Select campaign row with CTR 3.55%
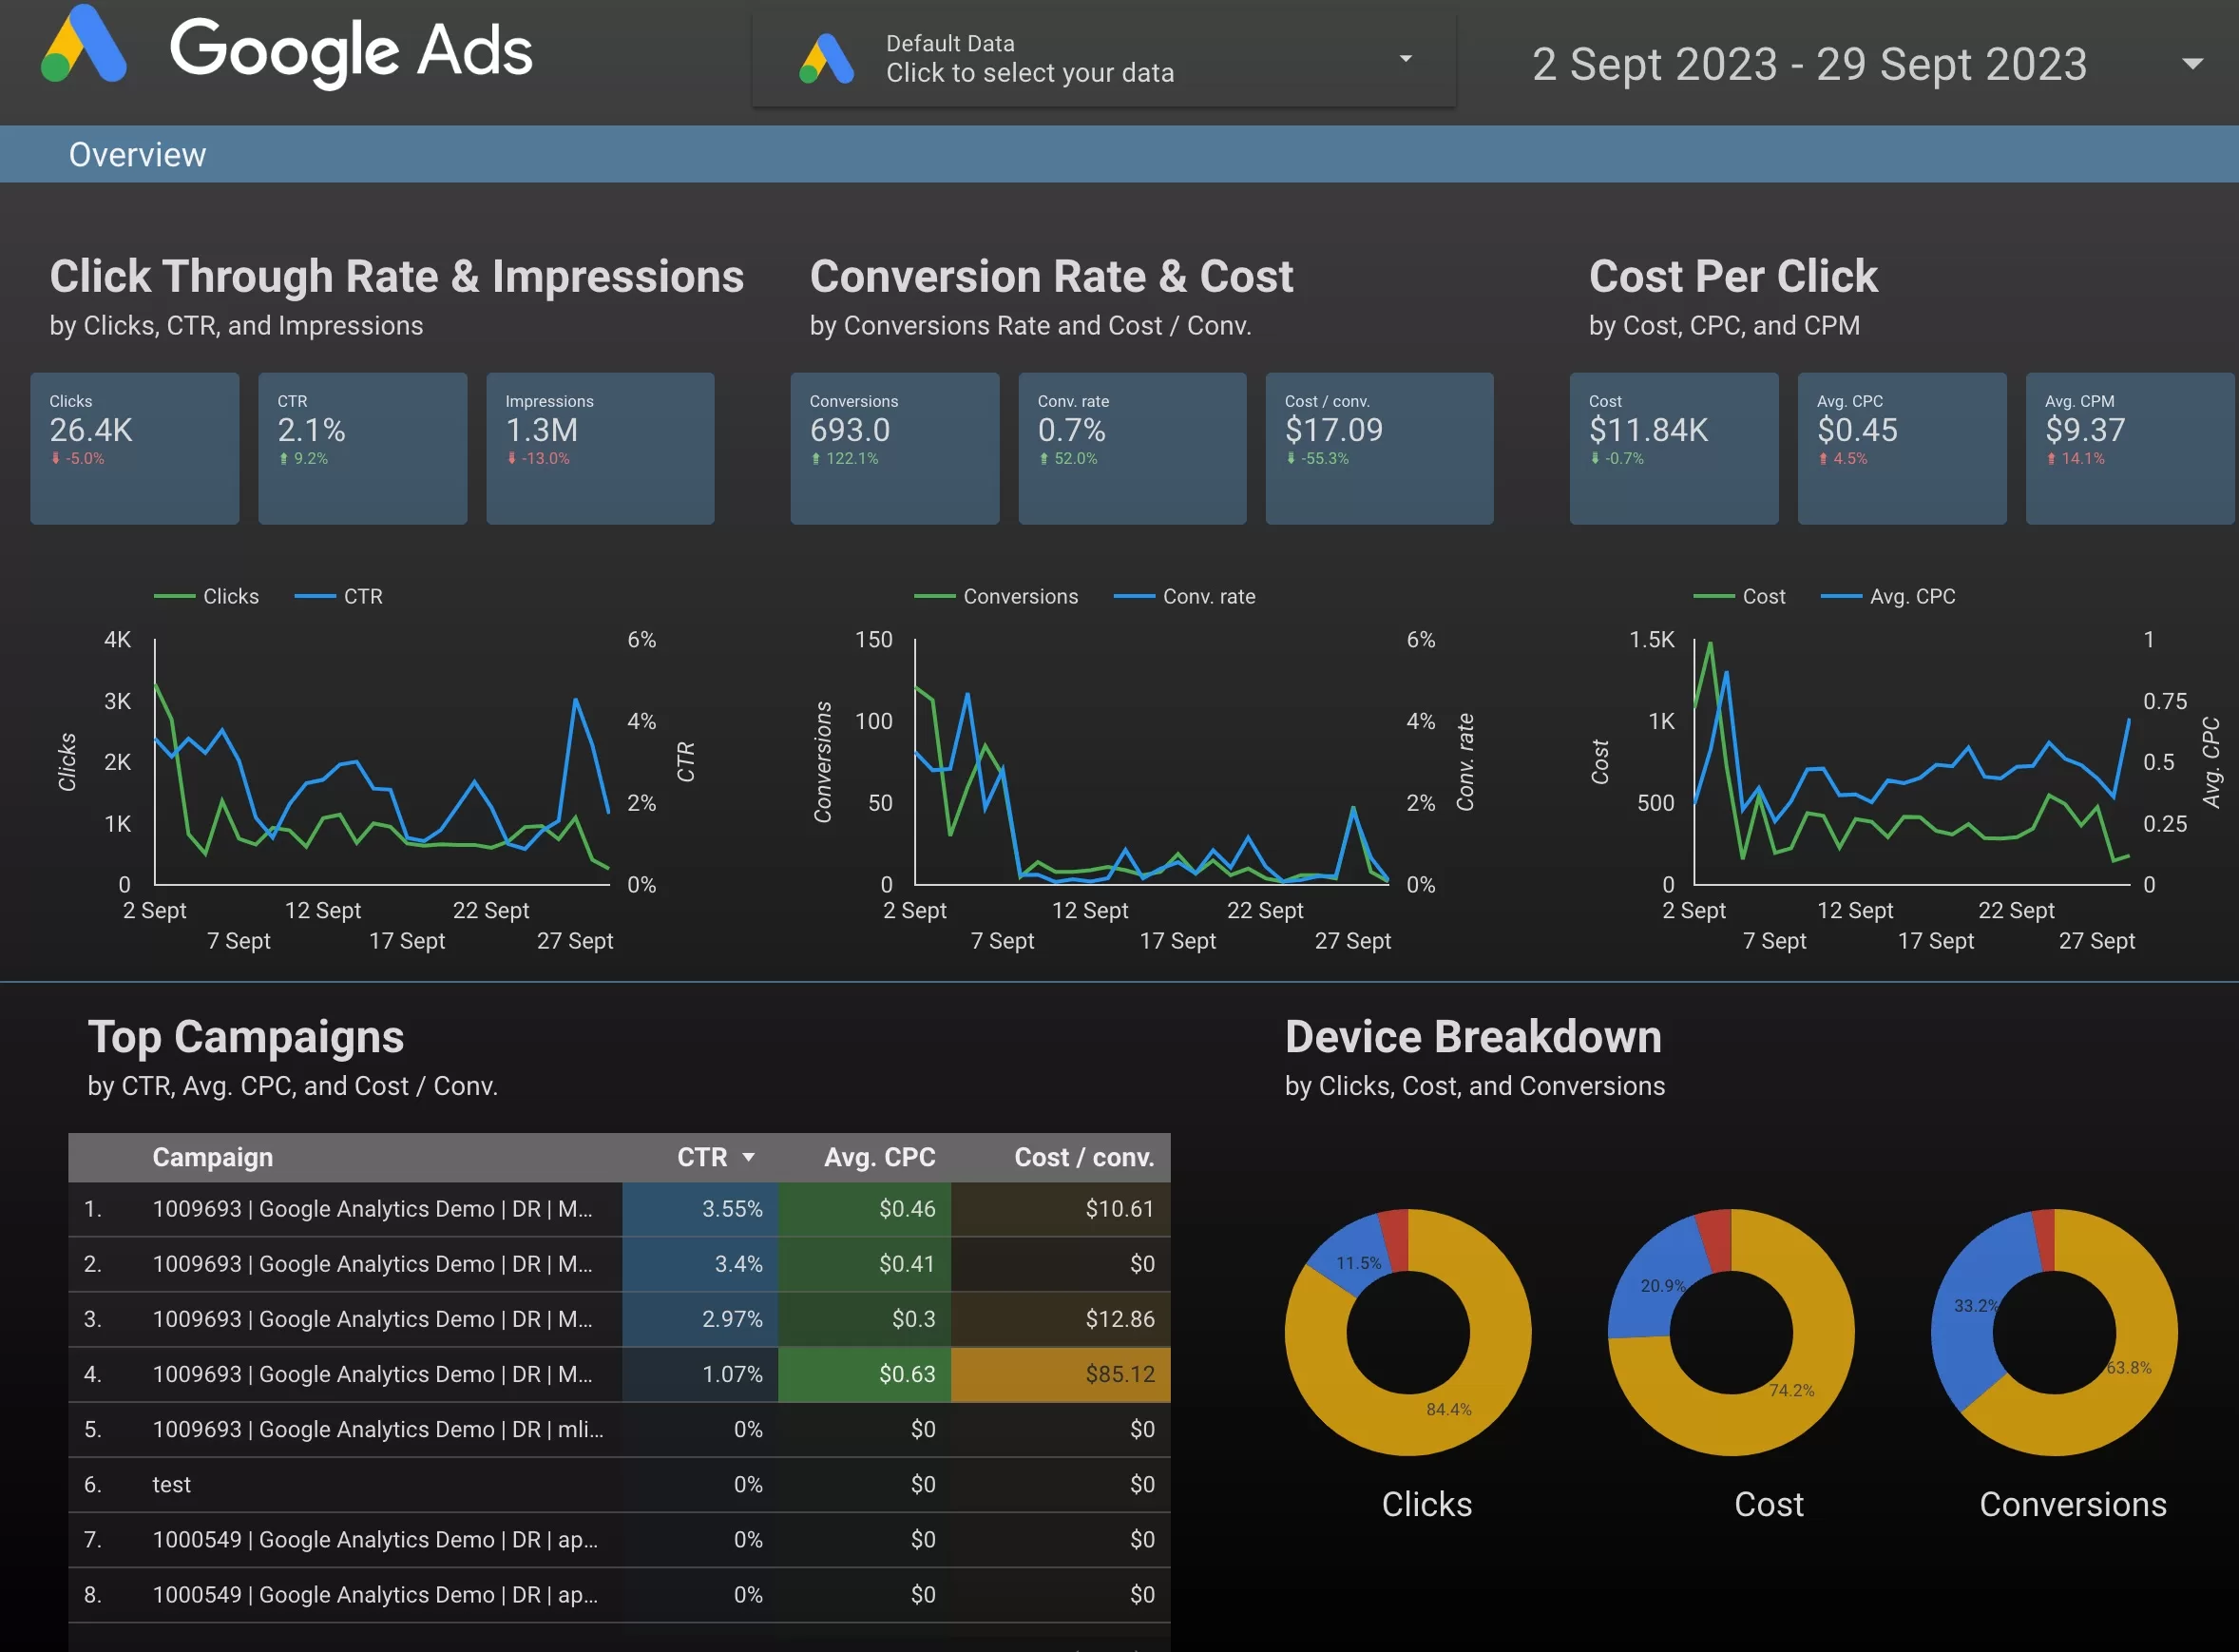Viewport: 2239px width, 1652px height. pos(619,1209)
